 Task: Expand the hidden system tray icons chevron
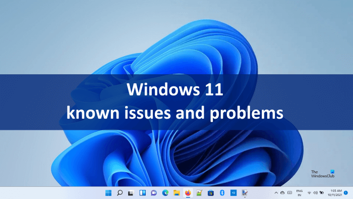(x=276, y=193)
